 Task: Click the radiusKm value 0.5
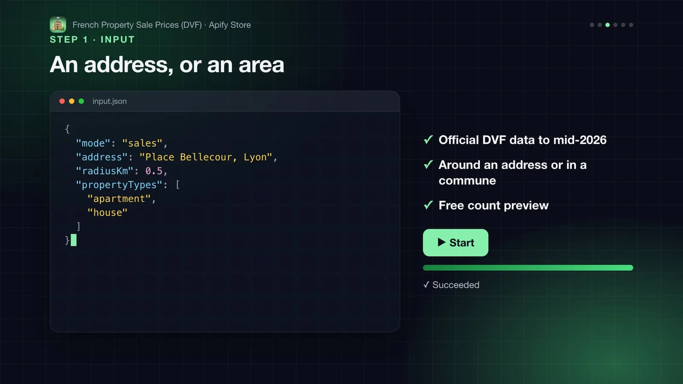pyautogui.click(x=154, y=171)
